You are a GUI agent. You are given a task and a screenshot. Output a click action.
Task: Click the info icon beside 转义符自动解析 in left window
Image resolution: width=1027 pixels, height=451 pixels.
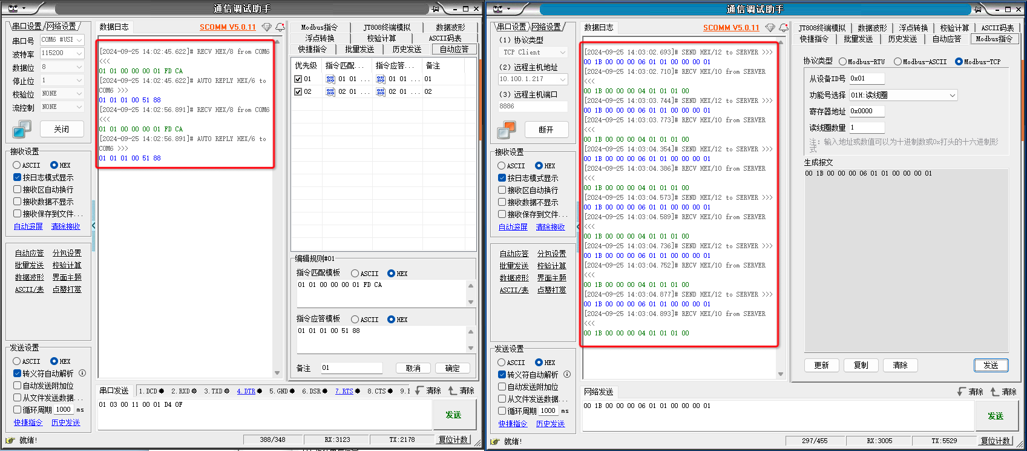pyautogui.click(x=82, y=374)
